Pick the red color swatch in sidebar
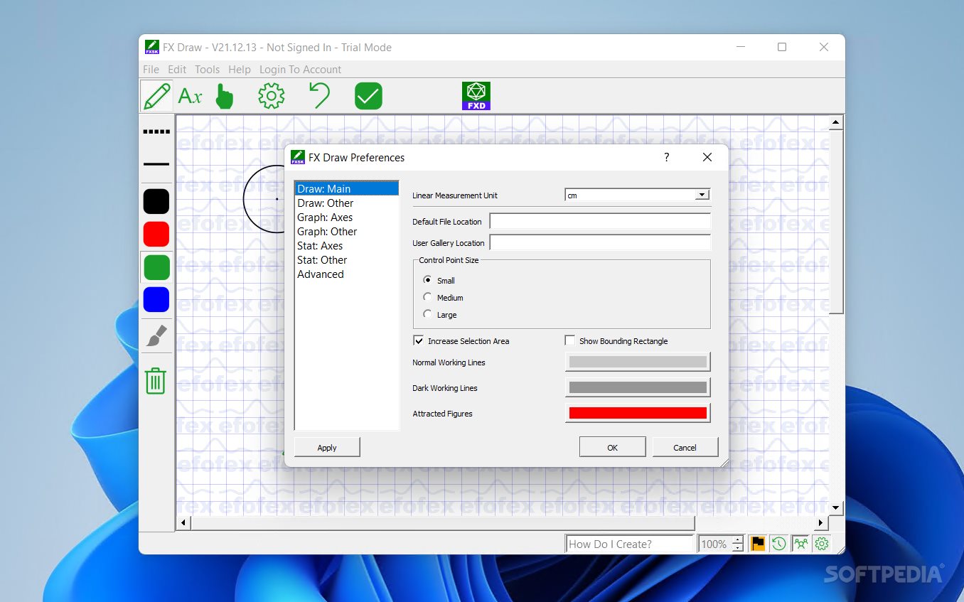 (156, 234)
